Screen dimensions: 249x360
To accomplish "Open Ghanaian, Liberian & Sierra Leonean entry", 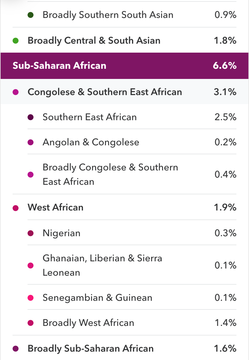I will click(132, 265).
